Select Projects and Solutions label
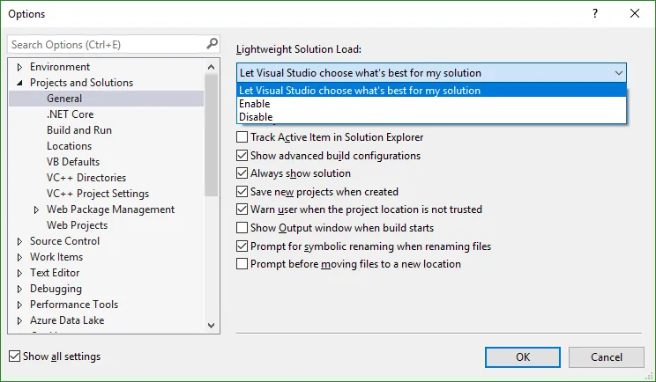 pos(82,83)
